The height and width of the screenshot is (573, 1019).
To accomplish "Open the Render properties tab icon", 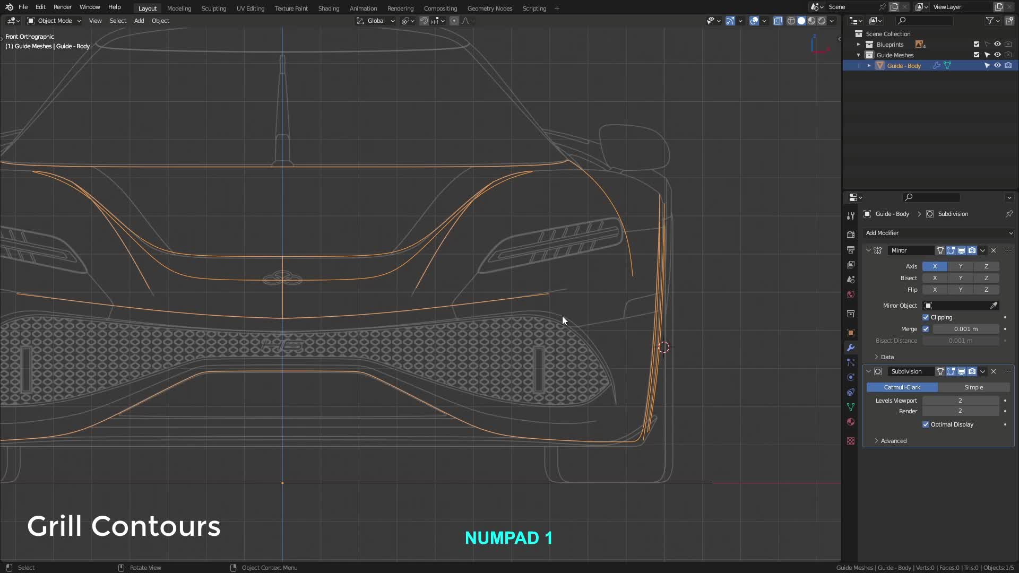I will tap(851, 235).
